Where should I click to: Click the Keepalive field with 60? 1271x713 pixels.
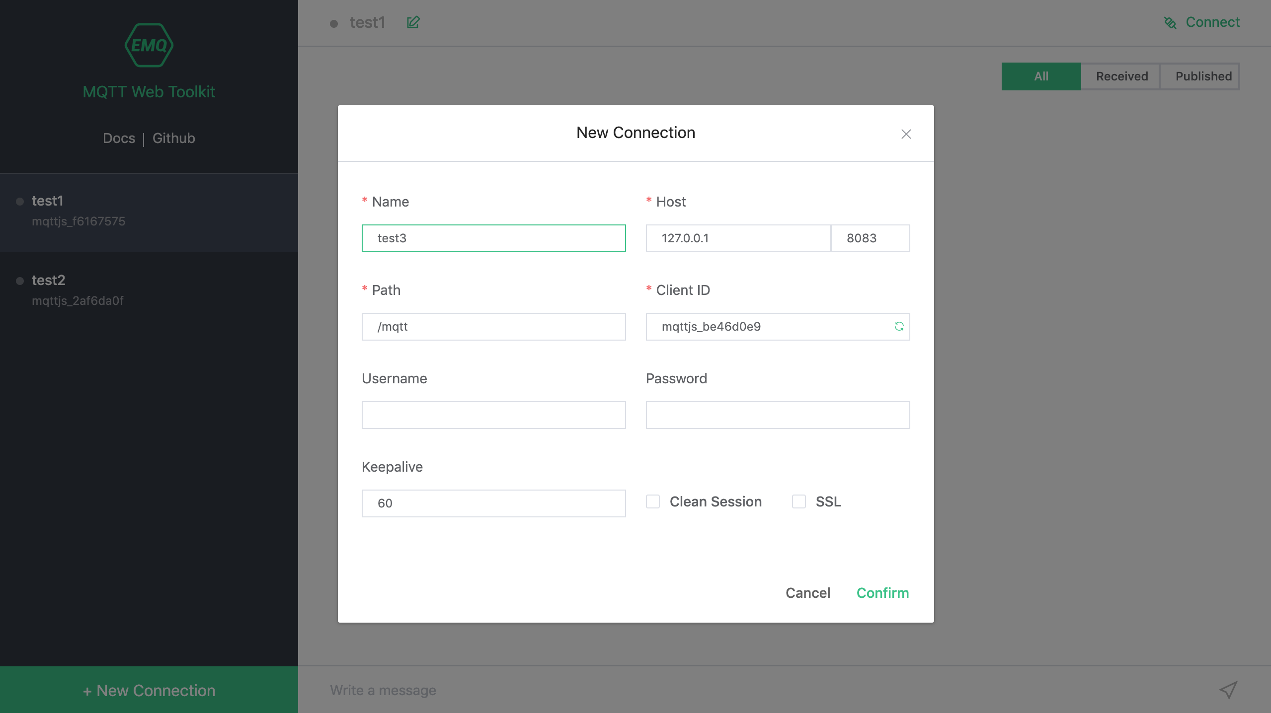[x=493, y=503]
